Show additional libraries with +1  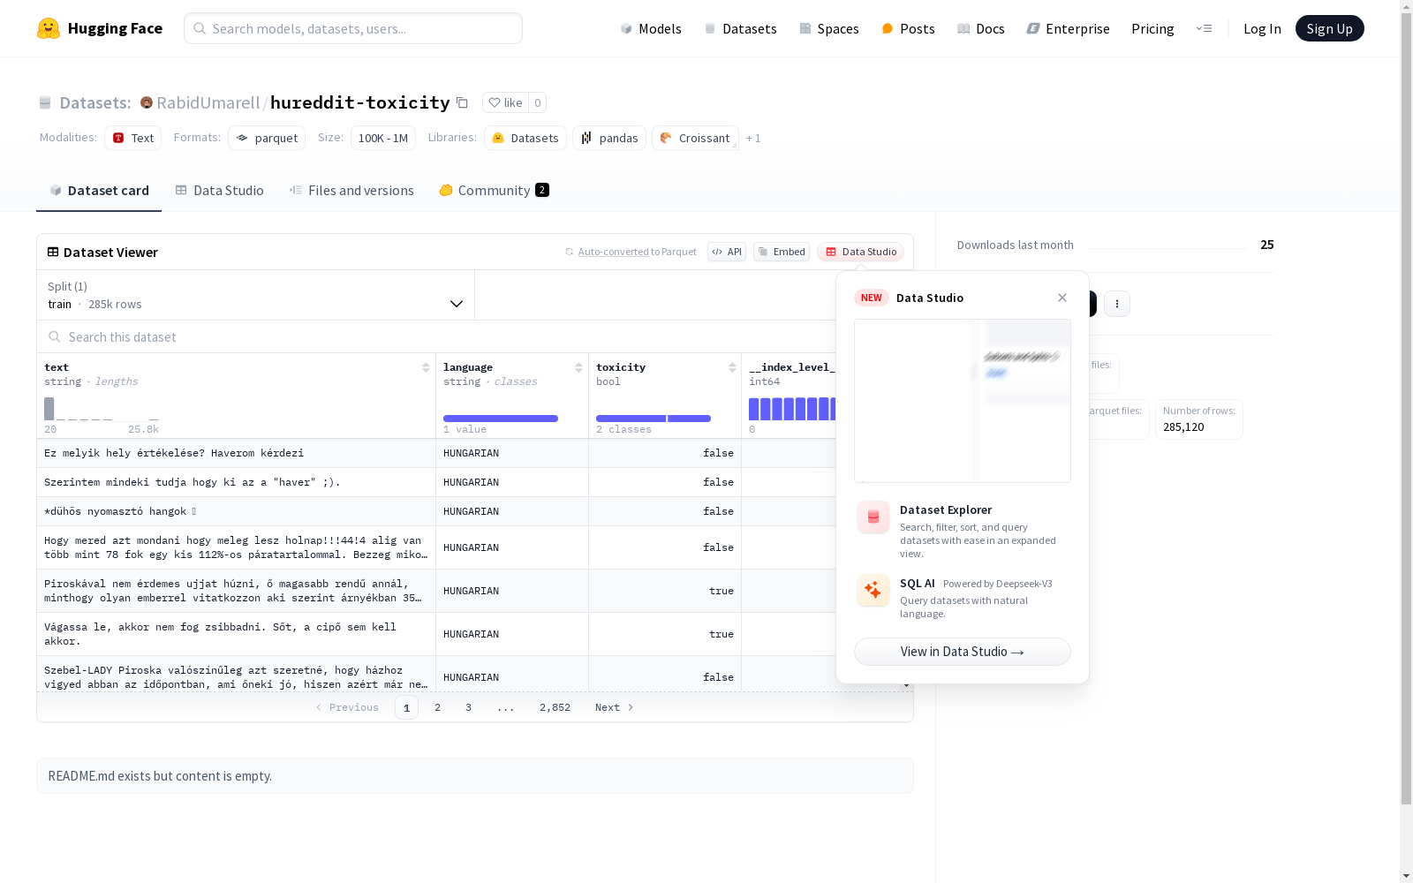753,138
